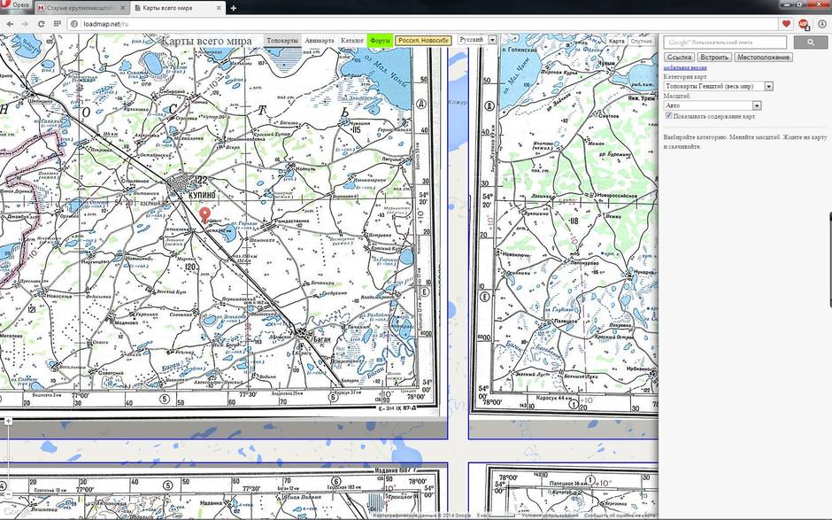Click the Google custom search field
The width and height of the screenshot is (832, 520).
725,43
